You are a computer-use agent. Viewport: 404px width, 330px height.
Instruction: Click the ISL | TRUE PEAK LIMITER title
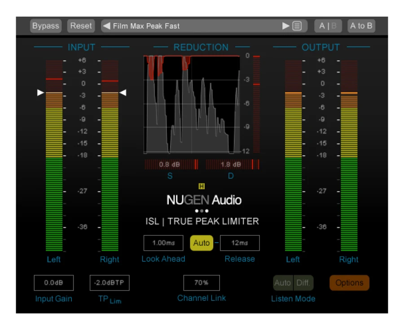tap(202, 221)
